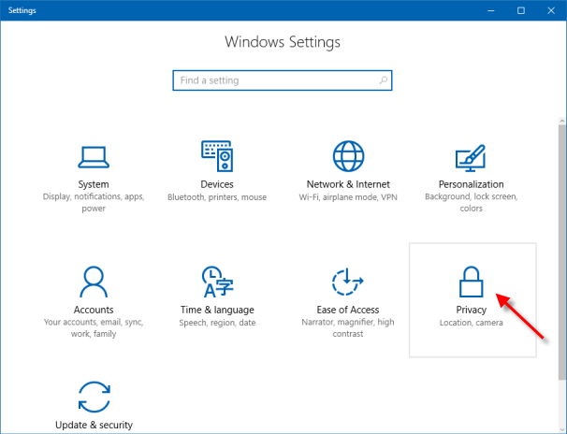567x434 pixels.
Task: Open the Time & language clock icon
Action: [217, 282]
